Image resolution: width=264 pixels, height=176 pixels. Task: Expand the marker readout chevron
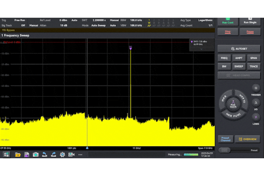tap(201, 49)
